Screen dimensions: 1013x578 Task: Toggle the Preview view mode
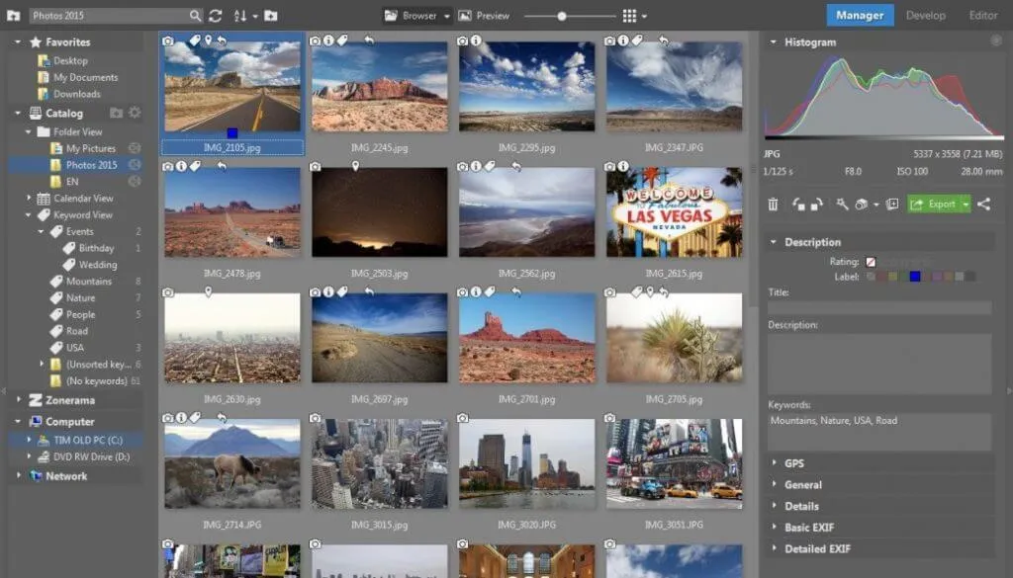point(484,16)
